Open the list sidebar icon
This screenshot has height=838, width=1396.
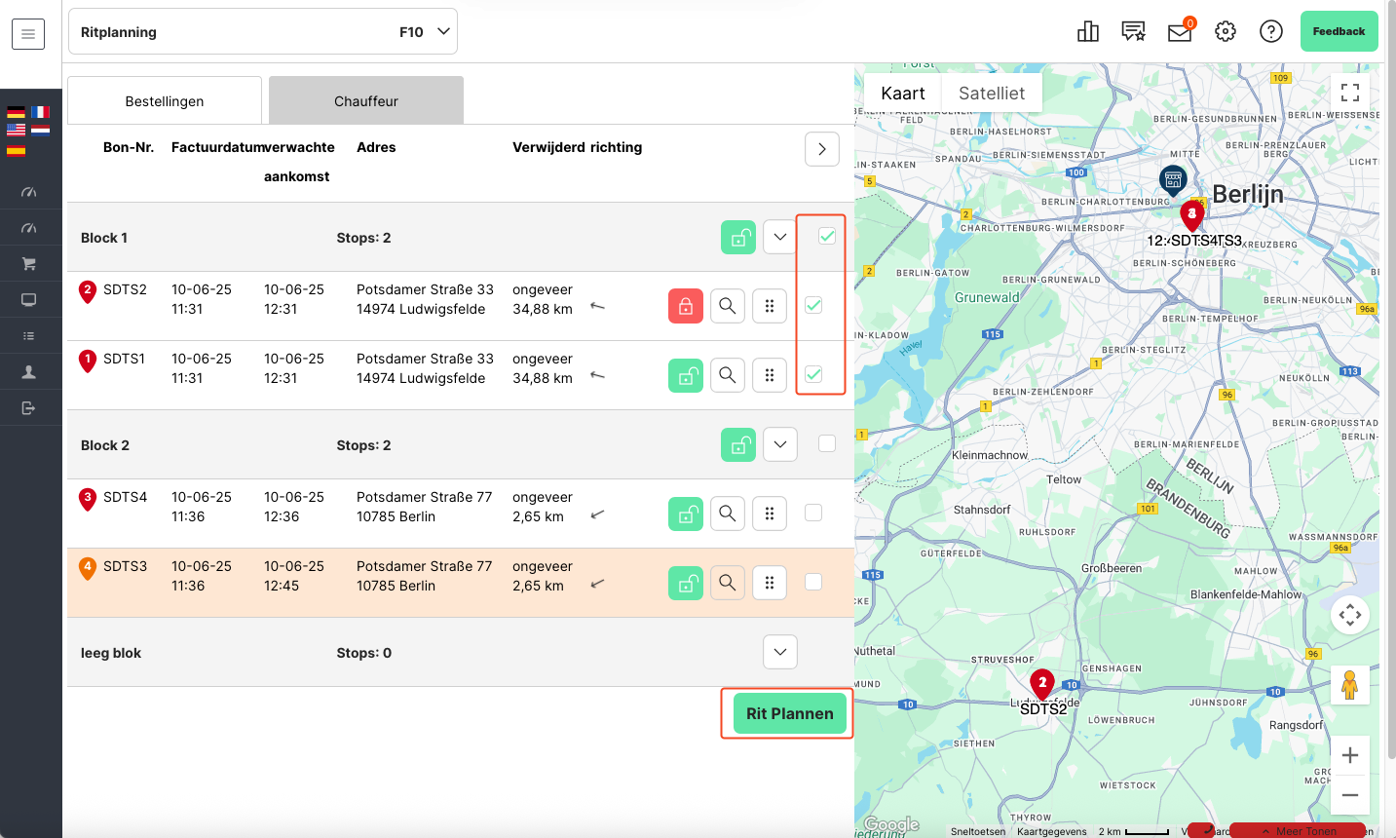click(x=28, y=335)
